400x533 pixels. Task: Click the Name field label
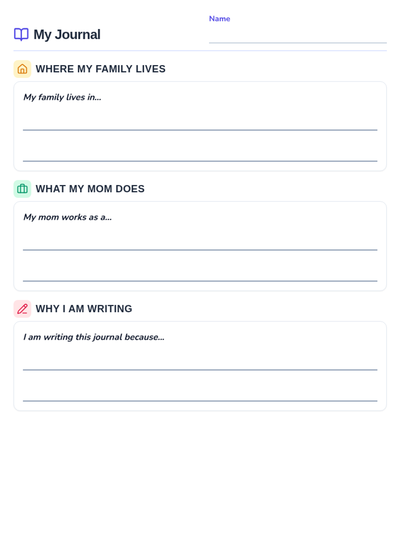[219, 19]
